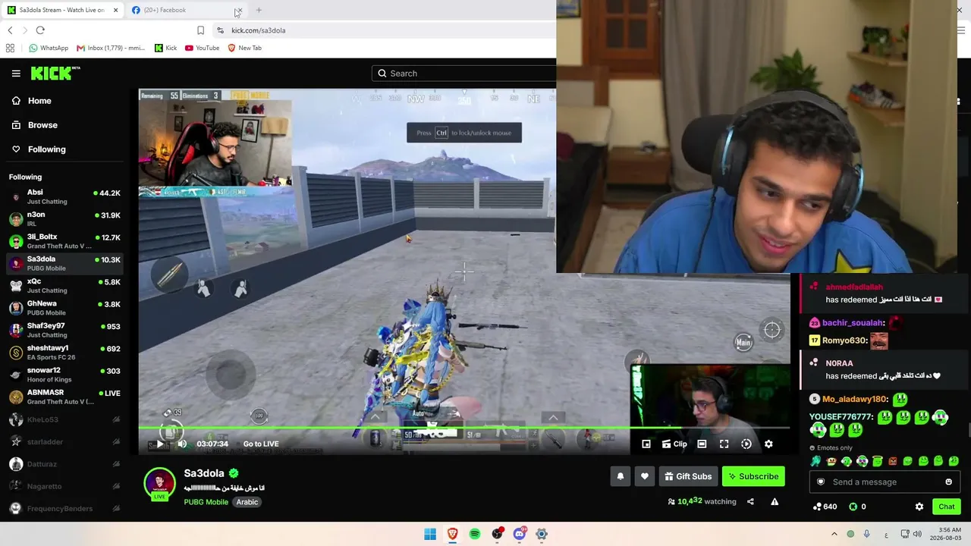Close the Sa3dola Stream tab
The height and width of the screenshot is (546, 971).
tap(115, 10)
